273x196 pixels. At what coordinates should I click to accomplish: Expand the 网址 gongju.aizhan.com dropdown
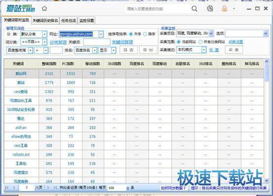pyautogui.click(x=101, y=34)
